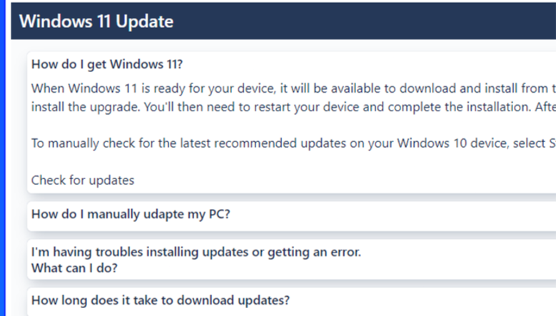Expand "How long does it take to download updates?"
Screen dimensions: 556x316
tap(161, 300)
